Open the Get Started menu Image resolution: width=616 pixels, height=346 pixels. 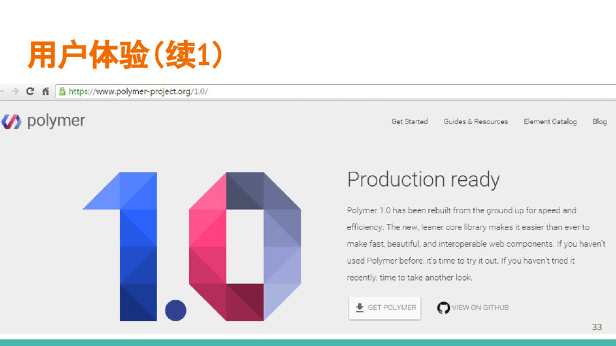point(409,121)
